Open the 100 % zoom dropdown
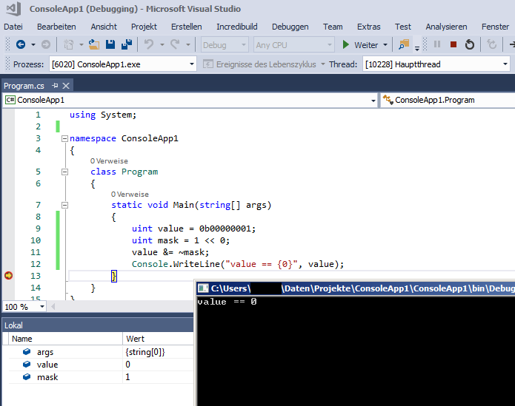 pos(42,307)
